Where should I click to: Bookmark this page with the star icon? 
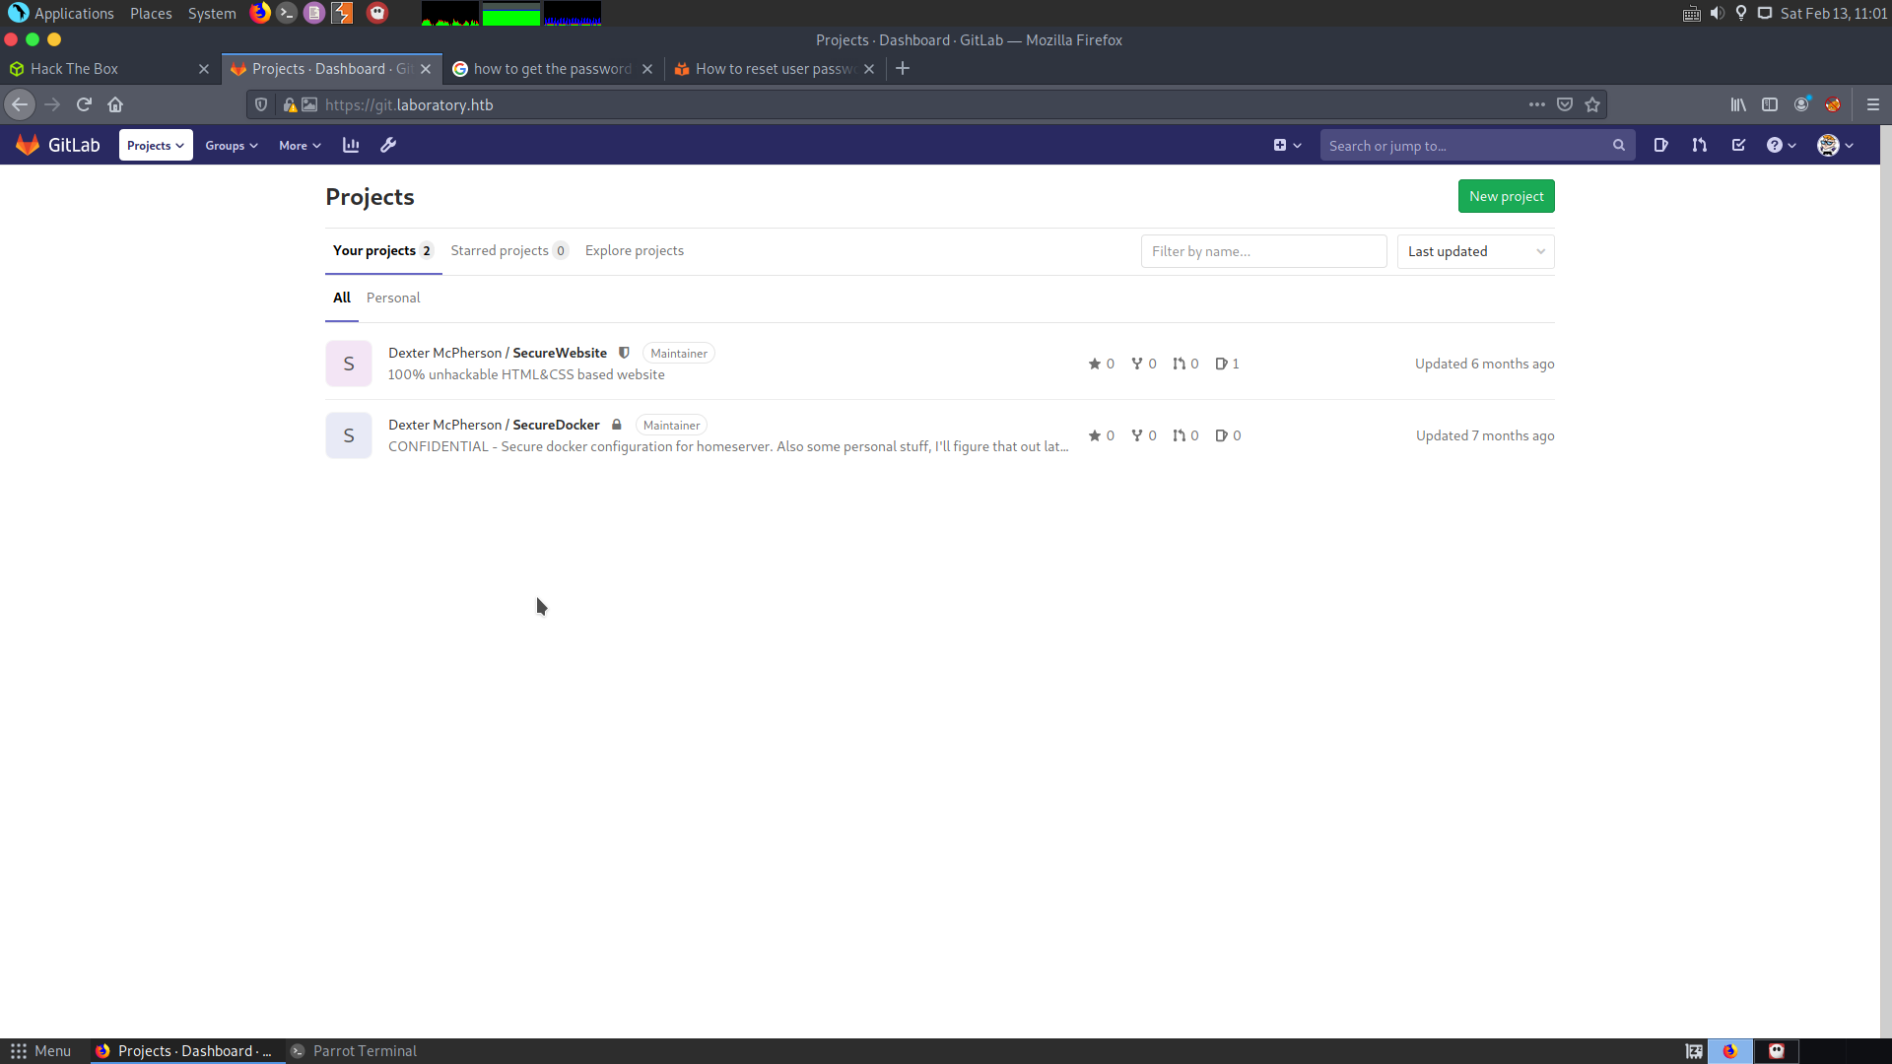tap(1592, 104)
